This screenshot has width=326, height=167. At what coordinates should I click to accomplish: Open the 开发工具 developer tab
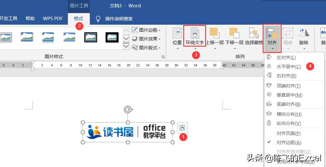coord(9,19)
